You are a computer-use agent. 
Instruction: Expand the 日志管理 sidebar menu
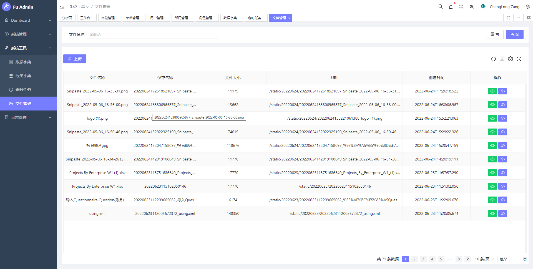(28, 117)
